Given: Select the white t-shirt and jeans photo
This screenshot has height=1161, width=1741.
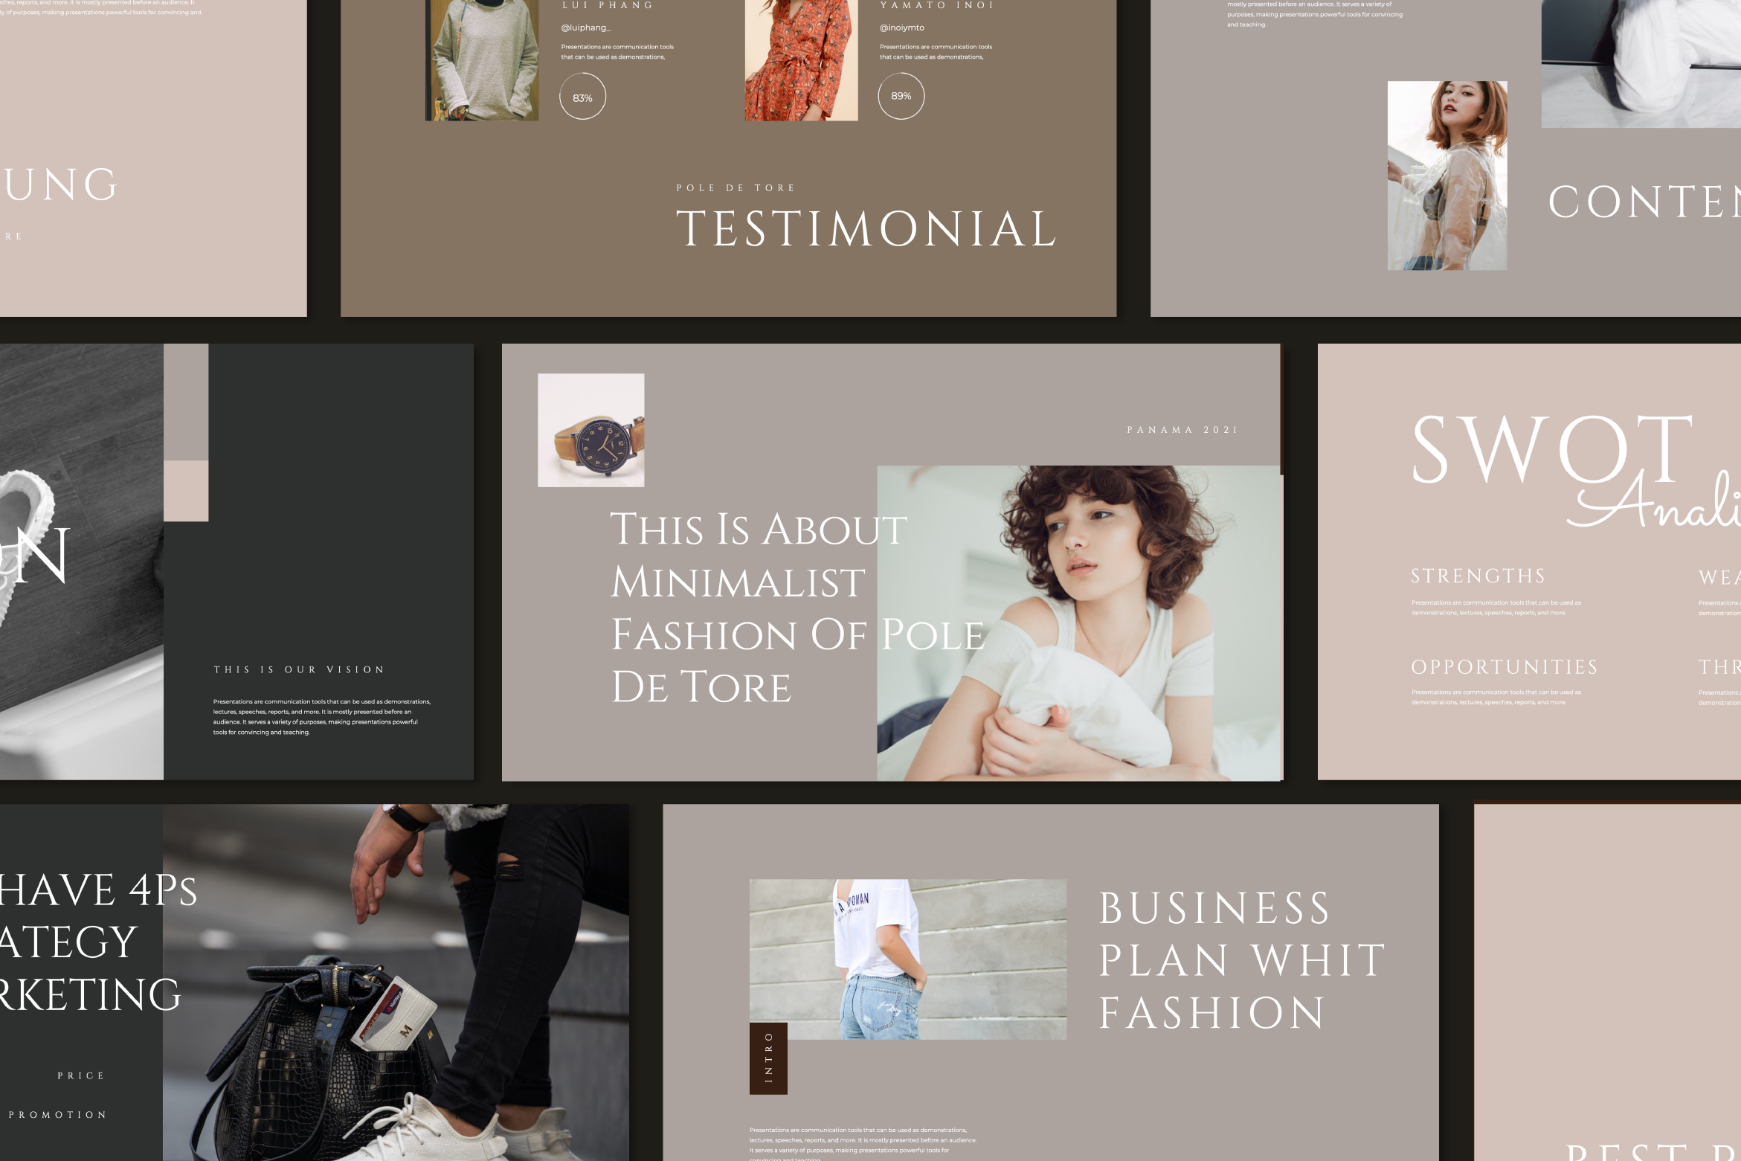Looking at the screenshot, I should pyautogui.click(x=908, y=959).
